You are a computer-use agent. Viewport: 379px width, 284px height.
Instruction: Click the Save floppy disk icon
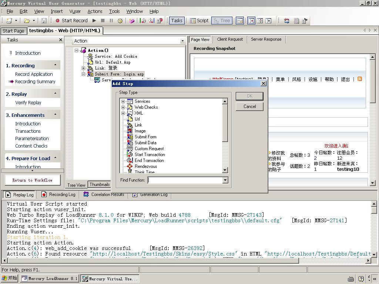tap(44, 21)
